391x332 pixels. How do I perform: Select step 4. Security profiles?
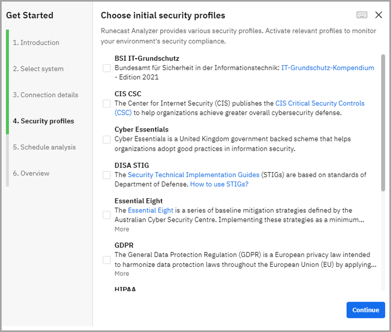44,121
